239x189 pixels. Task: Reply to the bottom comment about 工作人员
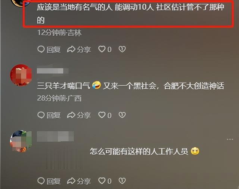(x=49, y=181)
